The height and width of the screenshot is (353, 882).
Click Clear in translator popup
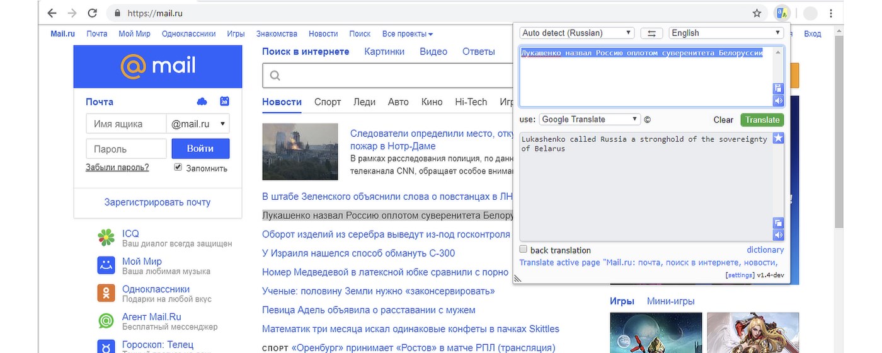click(723, 120)
